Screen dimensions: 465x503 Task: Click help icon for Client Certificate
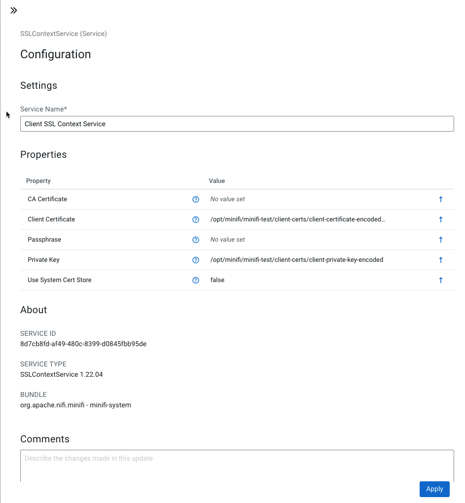pos(196,219)
